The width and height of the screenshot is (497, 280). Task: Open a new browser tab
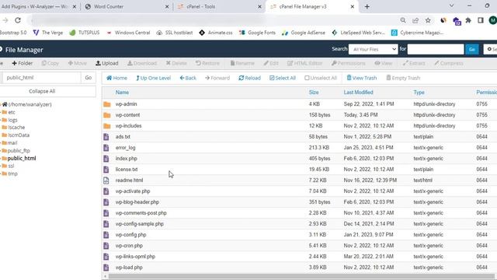[367, 6]
